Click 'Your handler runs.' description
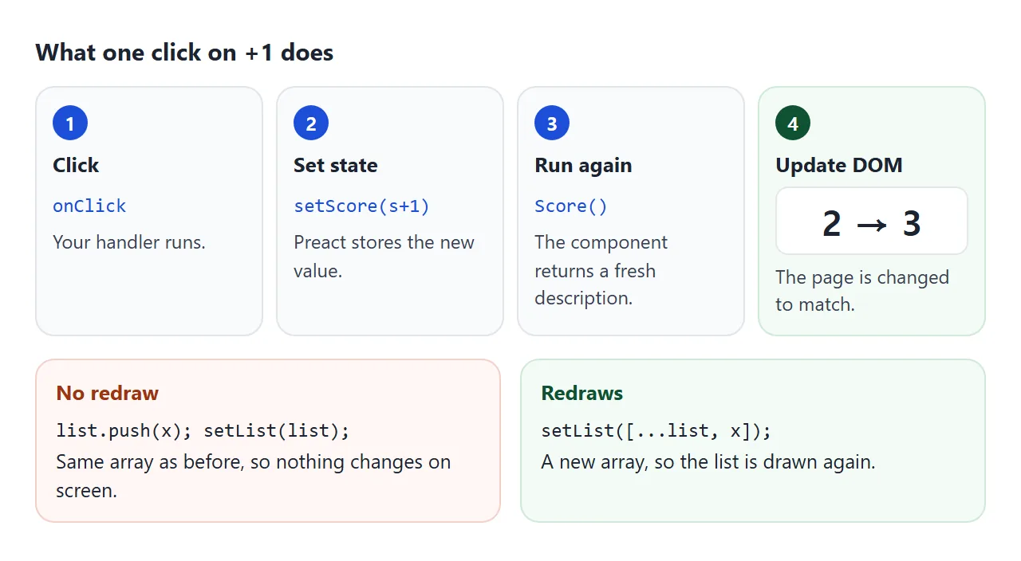 [x=129, y=242]
